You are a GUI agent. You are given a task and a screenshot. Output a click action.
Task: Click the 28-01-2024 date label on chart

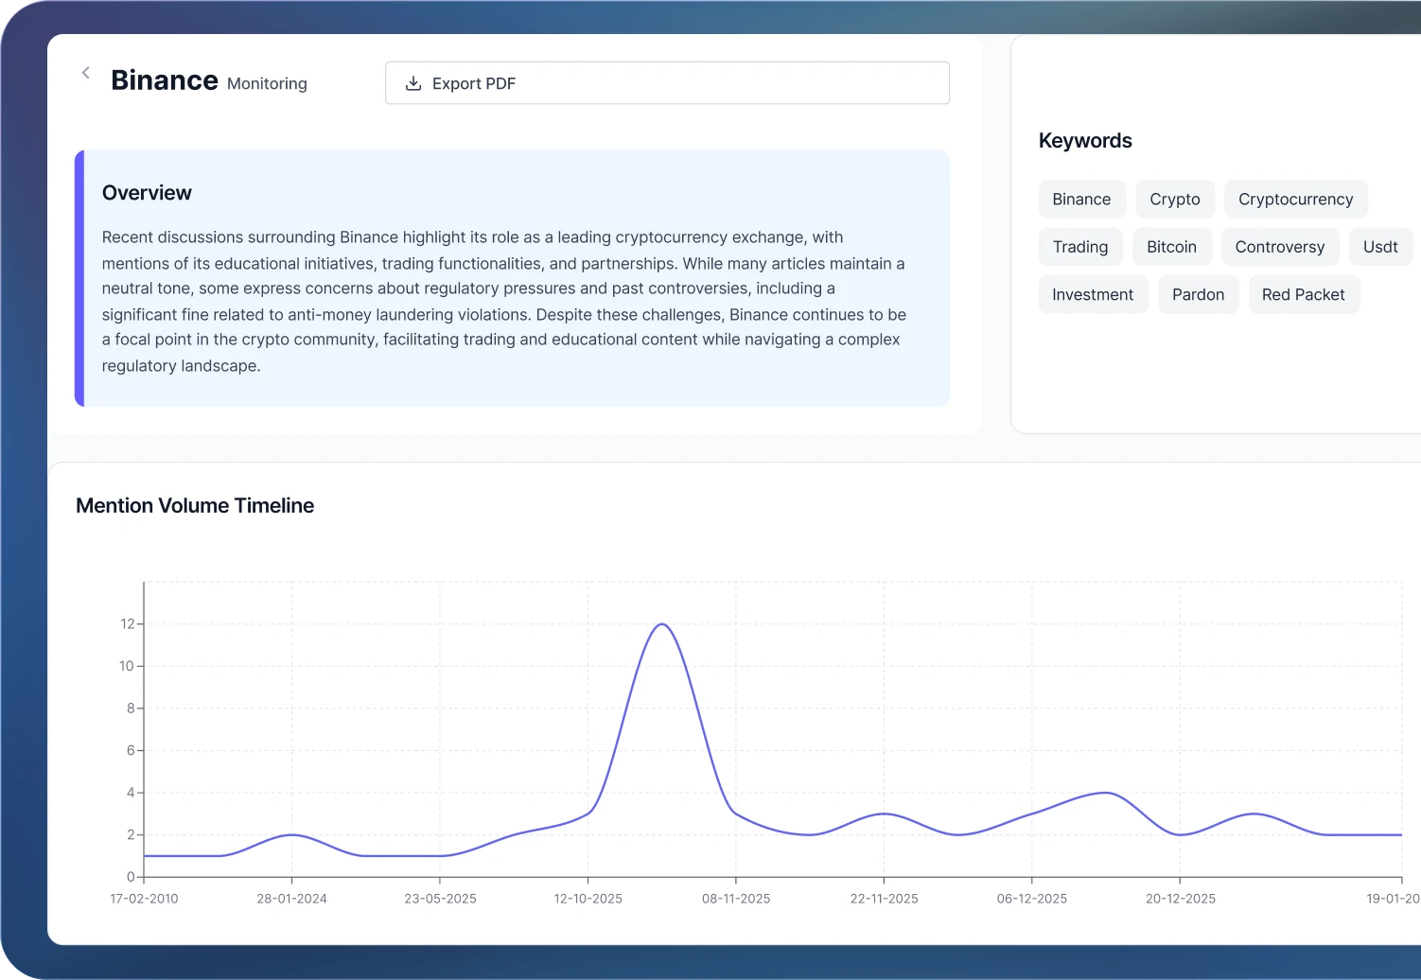291,899
